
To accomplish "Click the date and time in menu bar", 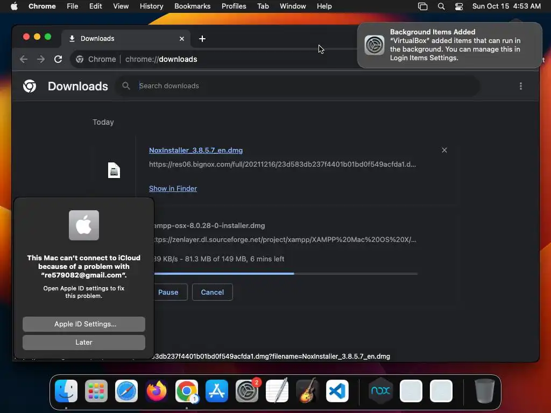I will click(506, 6).
